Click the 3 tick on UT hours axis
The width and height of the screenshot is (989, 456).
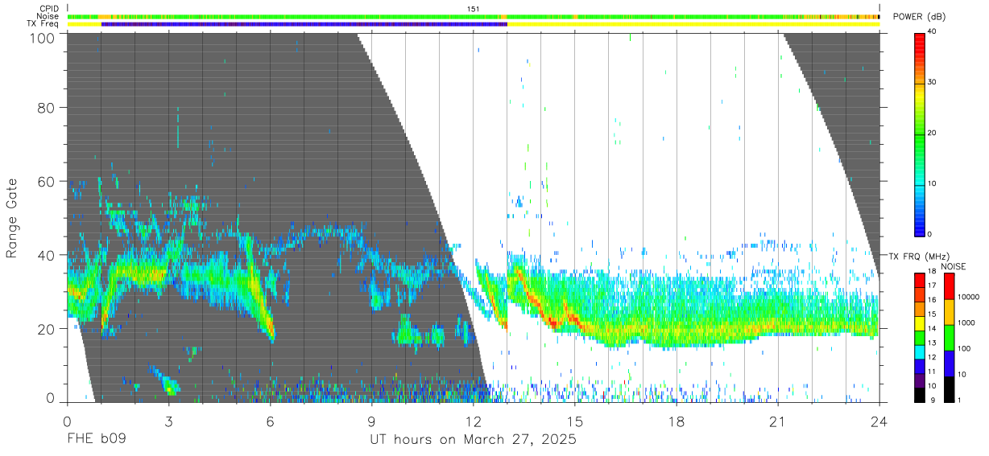[168, 421]
